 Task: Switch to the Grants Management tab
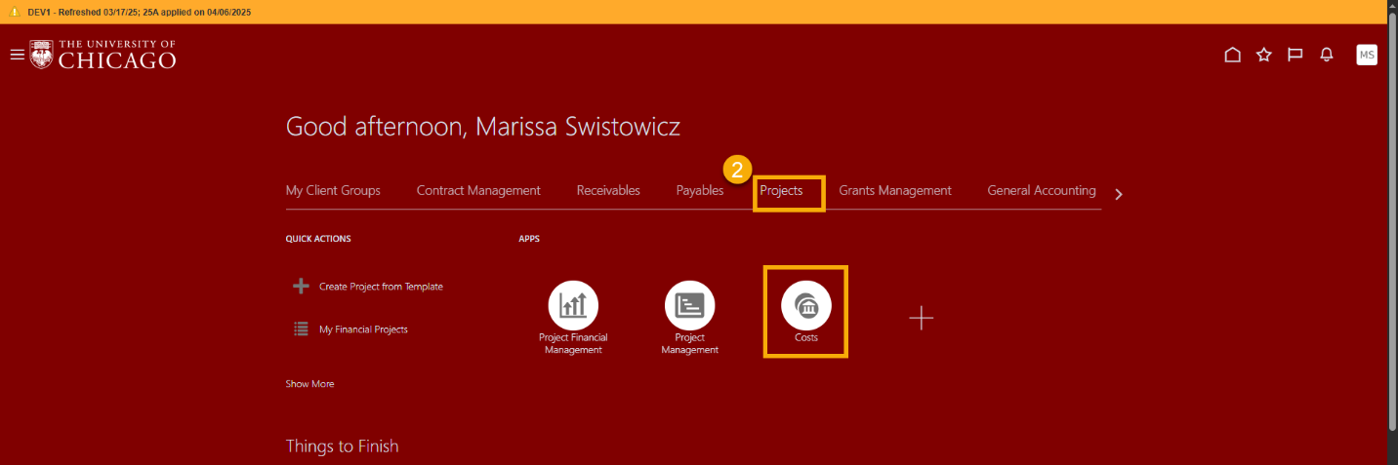(x=894, y=191)
